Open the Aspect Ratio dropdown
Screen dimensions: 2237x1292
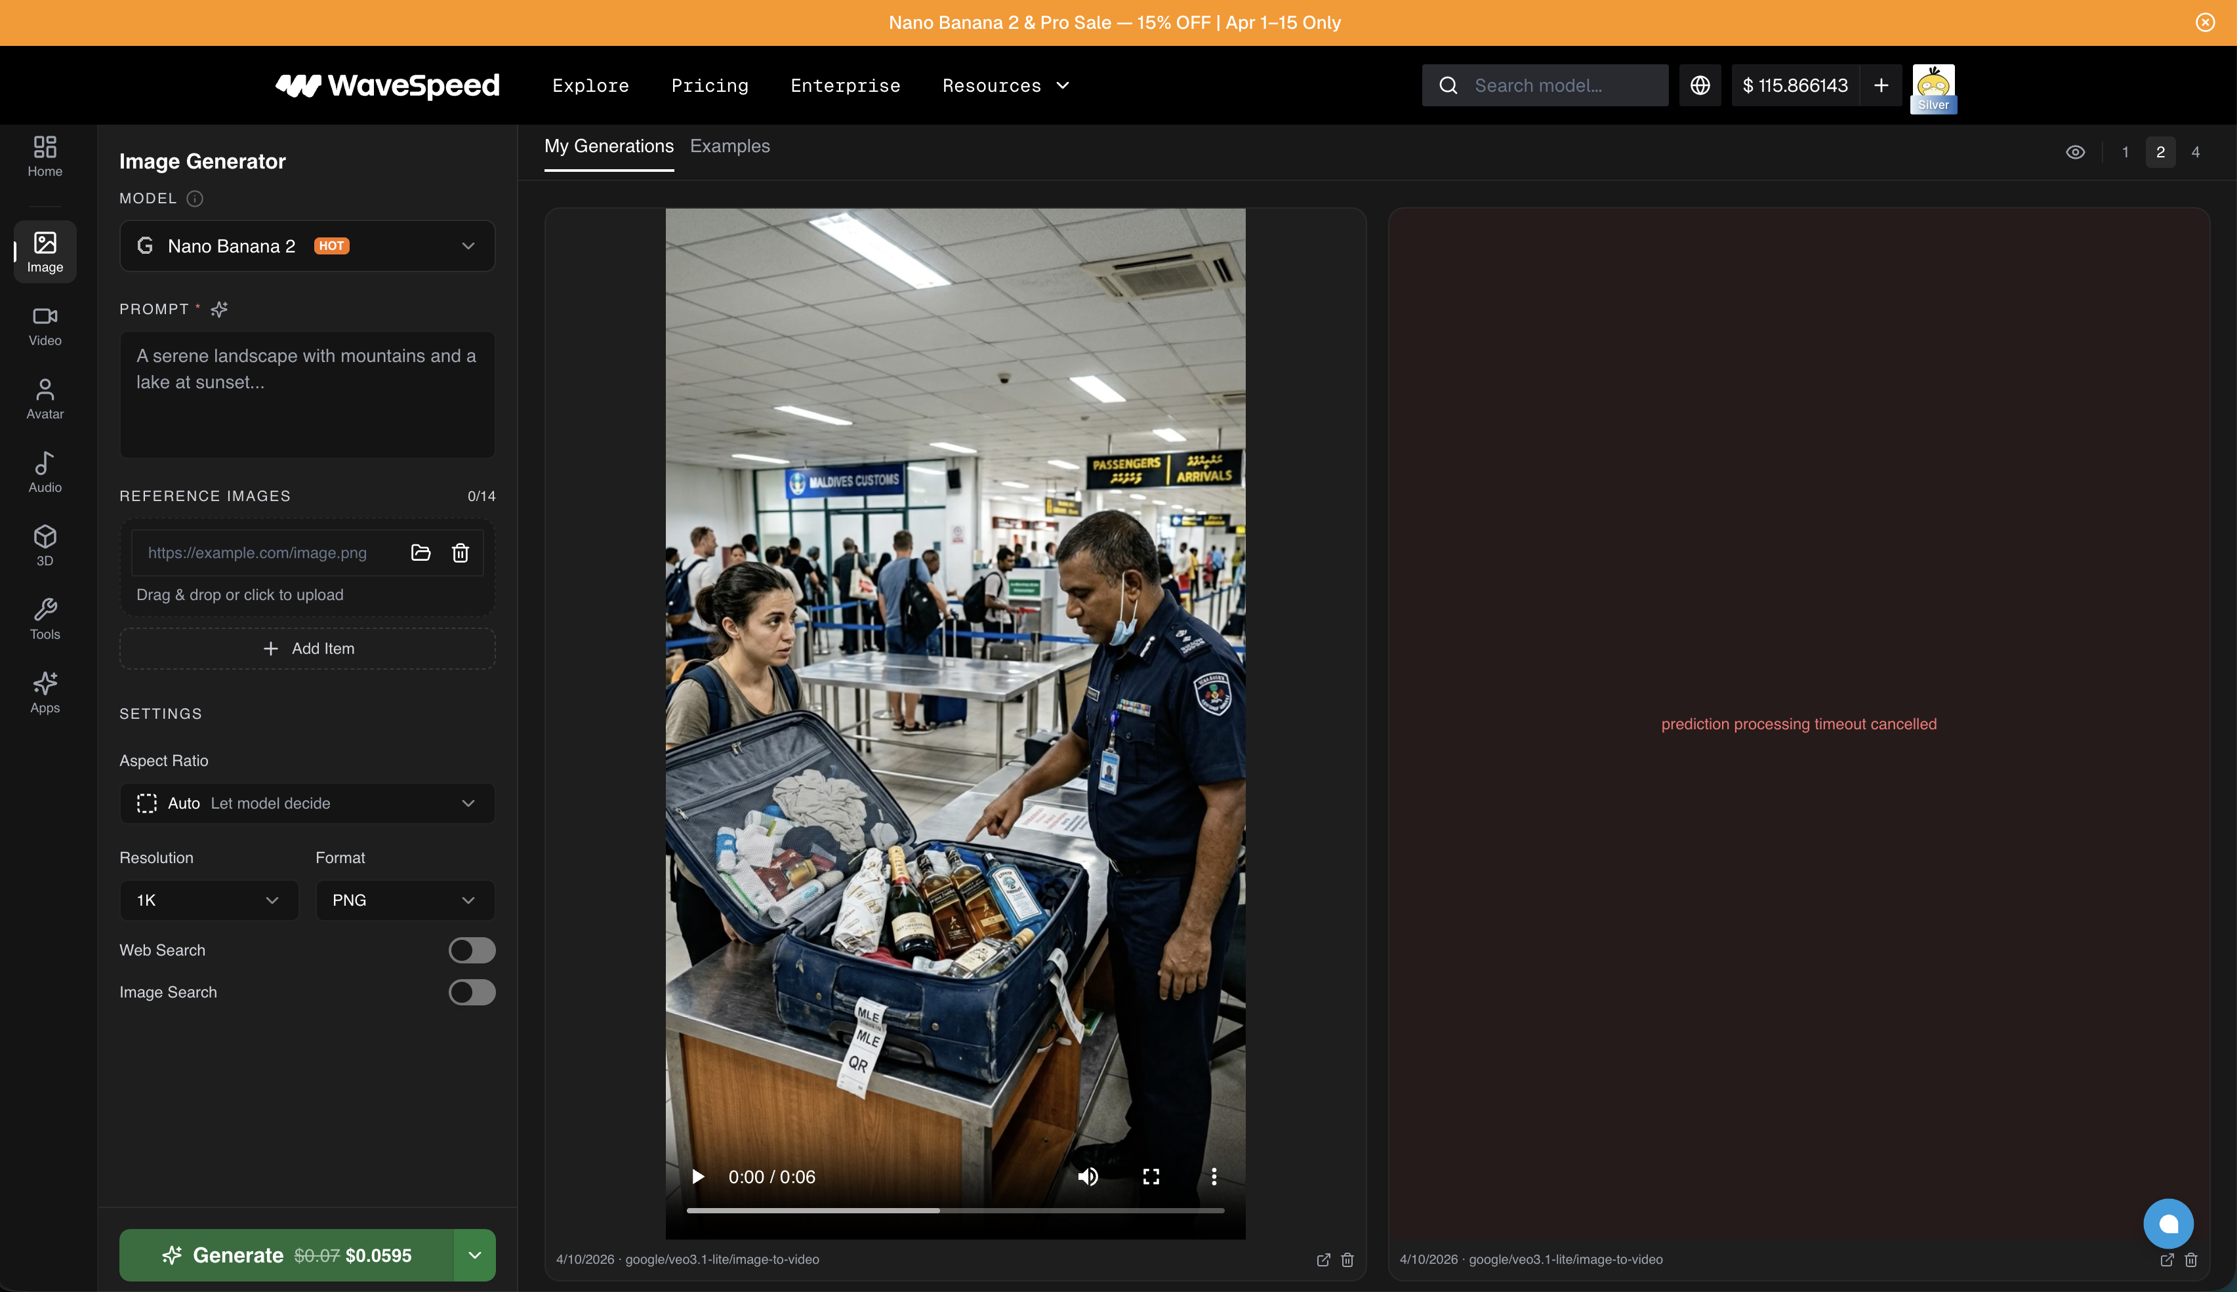click(306, 803)
